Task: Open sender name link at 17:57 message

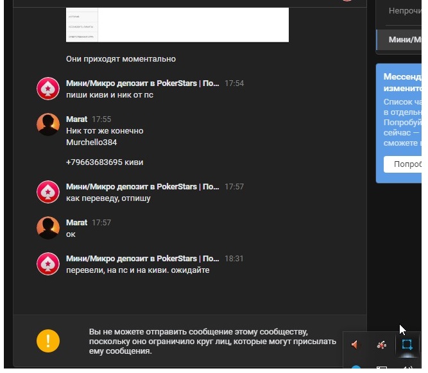Action: pos(142,187)
